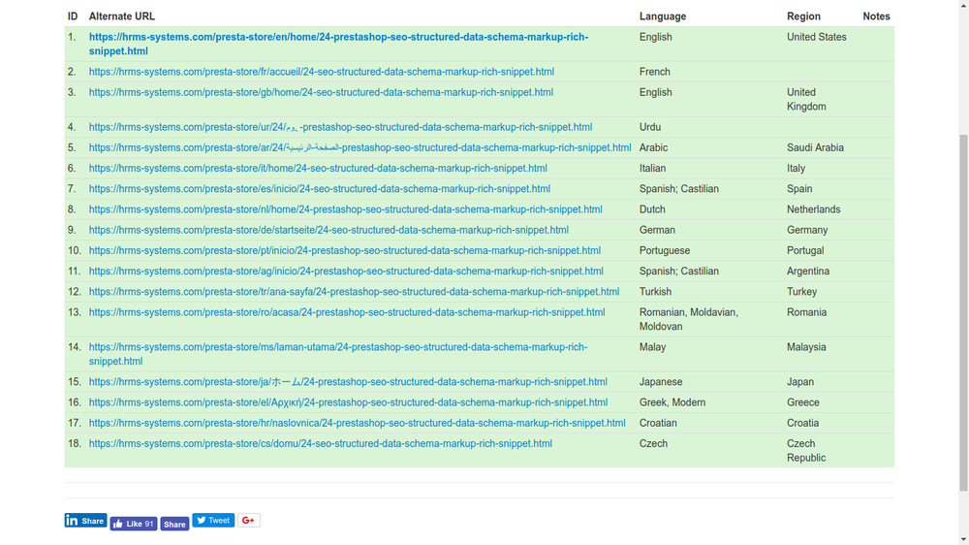969x545 pixels.
Task: Click the Notes column header
Action: (876, 16)
